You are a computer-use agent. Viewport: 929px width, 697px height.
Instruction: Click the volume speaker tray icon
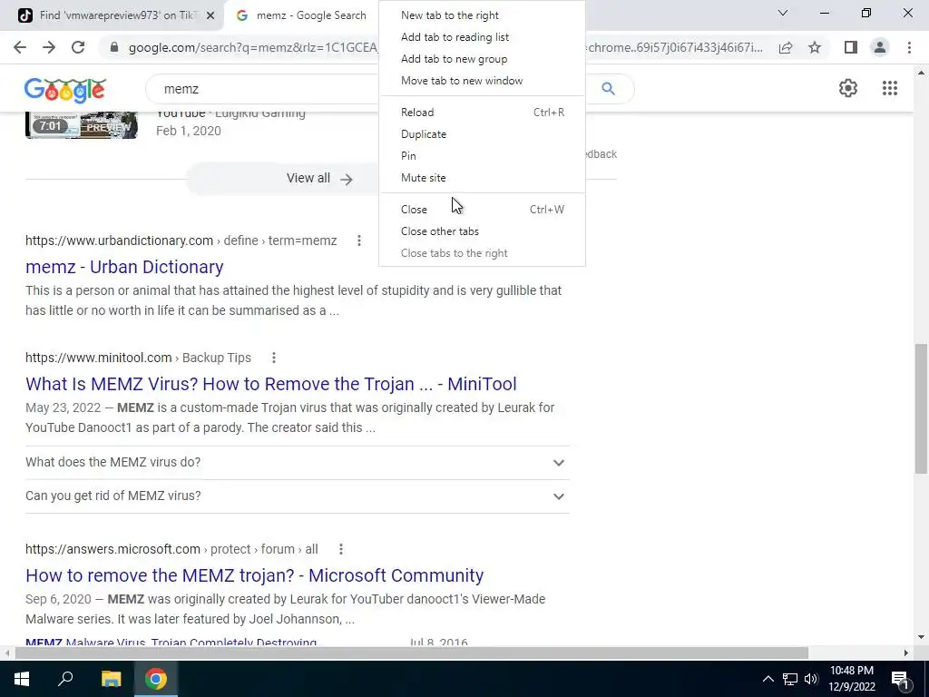(811, 679)
